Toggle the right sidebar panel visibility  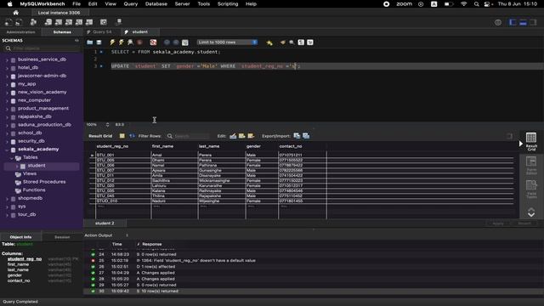click(x=533, y=23)
